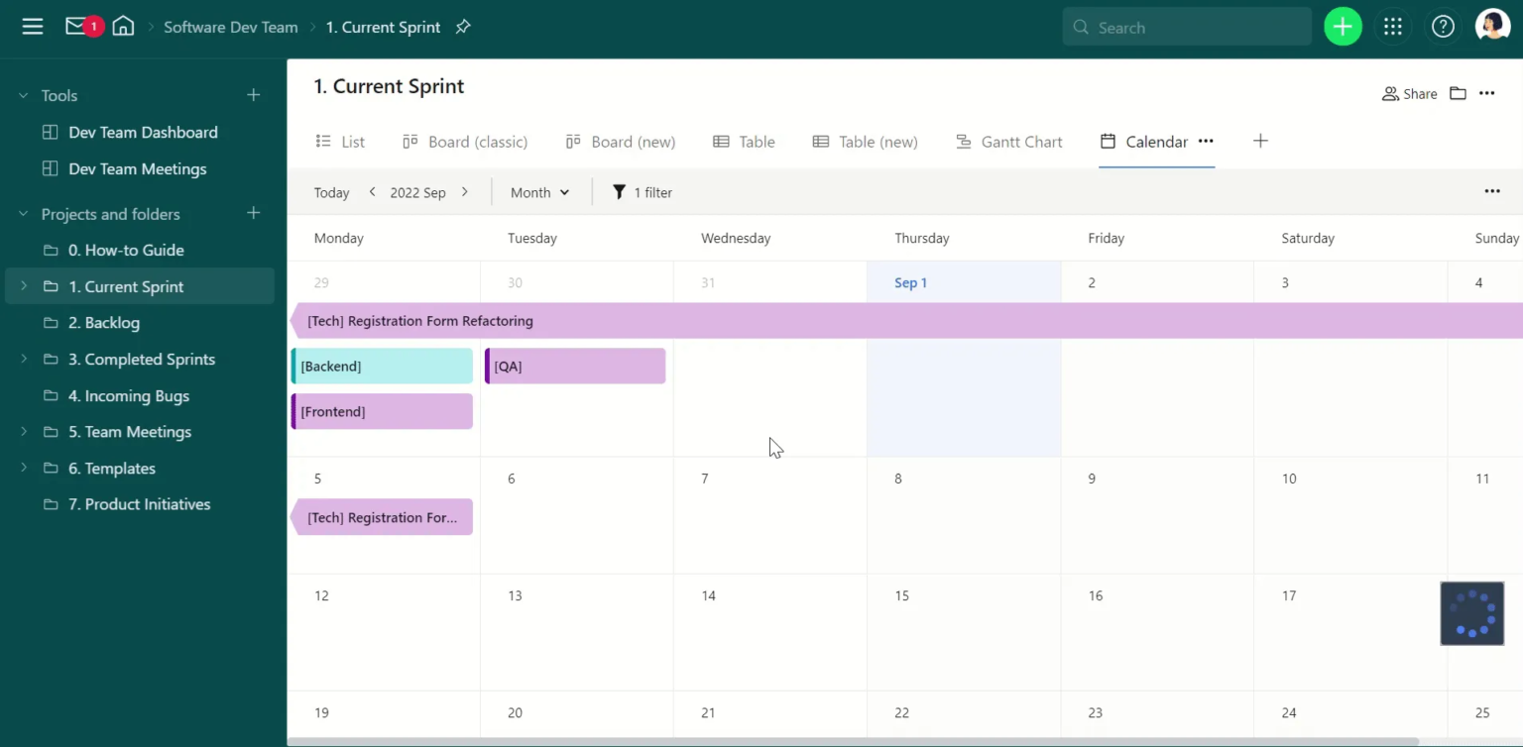Expand the 6. Templates folder
This screenshot has height=747, width=1523.
click(x=24, y=468)
